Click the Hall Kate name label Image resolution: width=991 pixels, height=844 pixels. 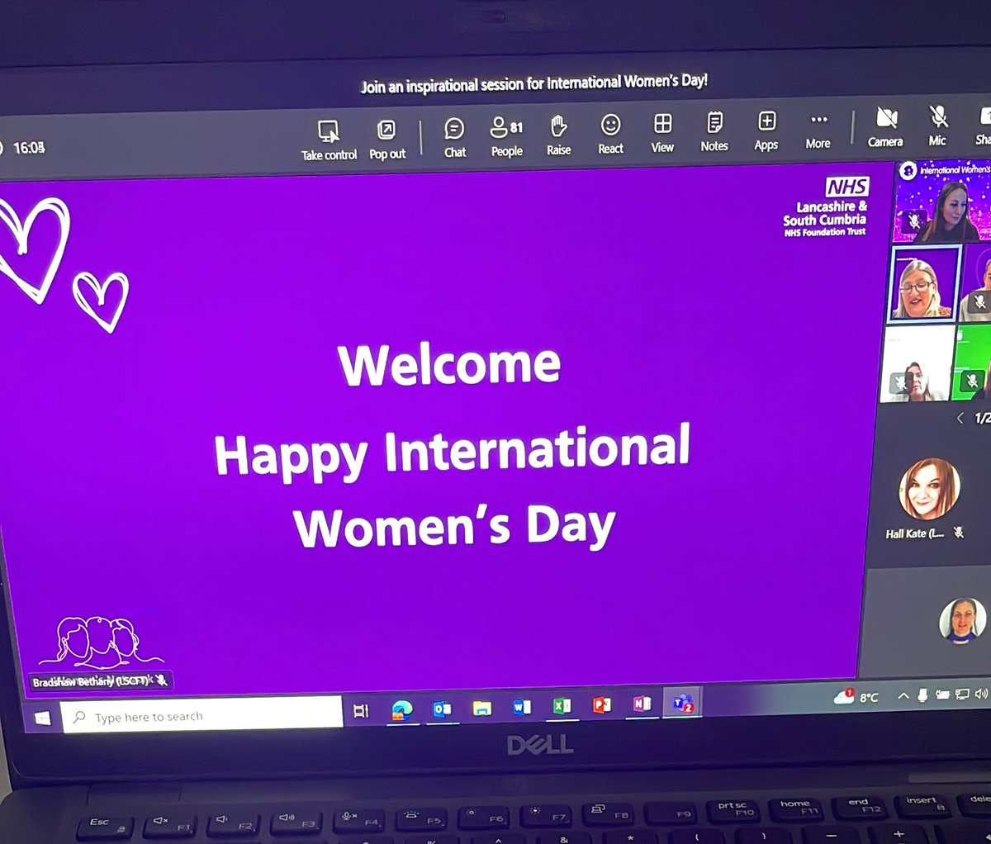coord(914,533)
